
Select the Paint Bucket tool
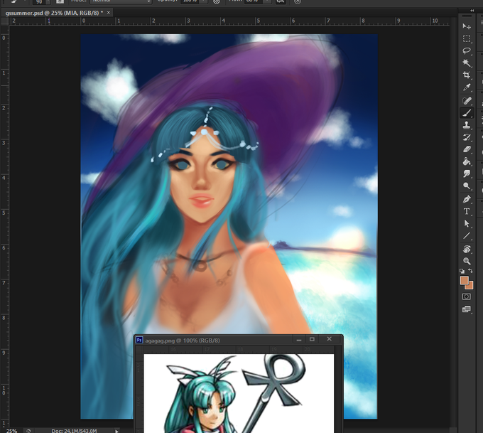[467, 161]
